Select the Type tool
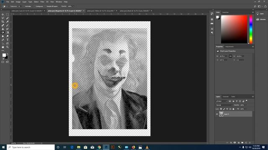268x150 pixels. tap(8, 40)
